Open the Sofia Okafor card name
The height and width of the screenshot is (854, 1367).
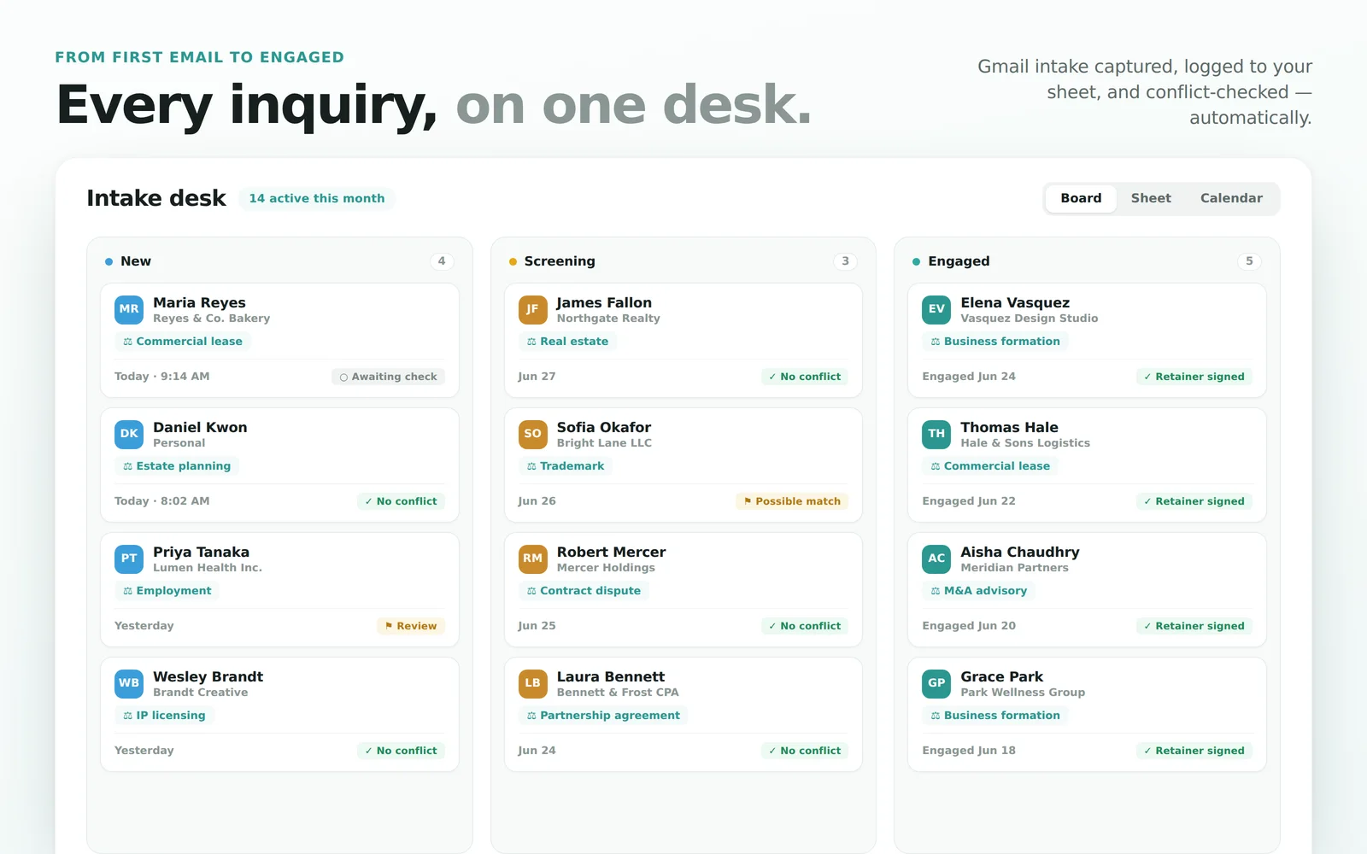pos(604,427)
